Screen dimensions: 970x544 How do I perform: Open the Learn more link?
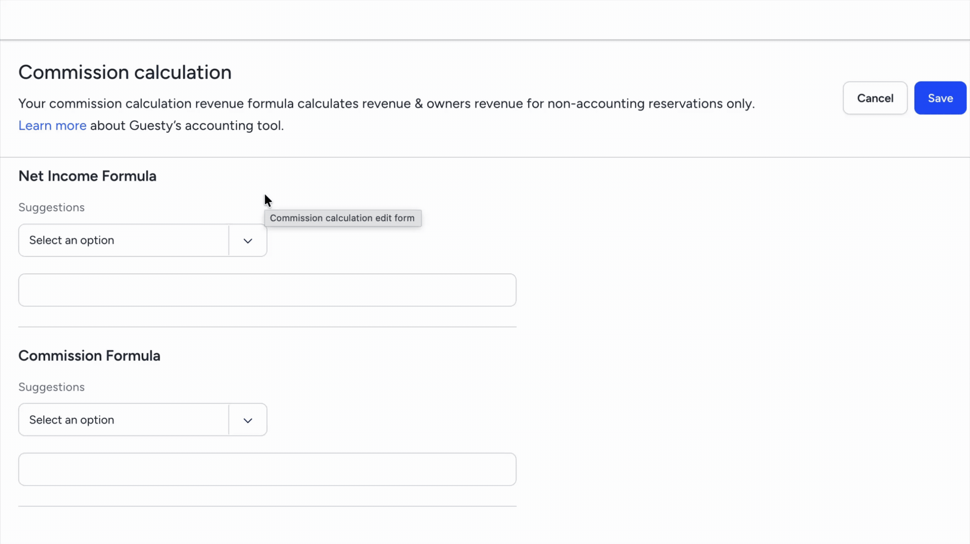[52, 125]
